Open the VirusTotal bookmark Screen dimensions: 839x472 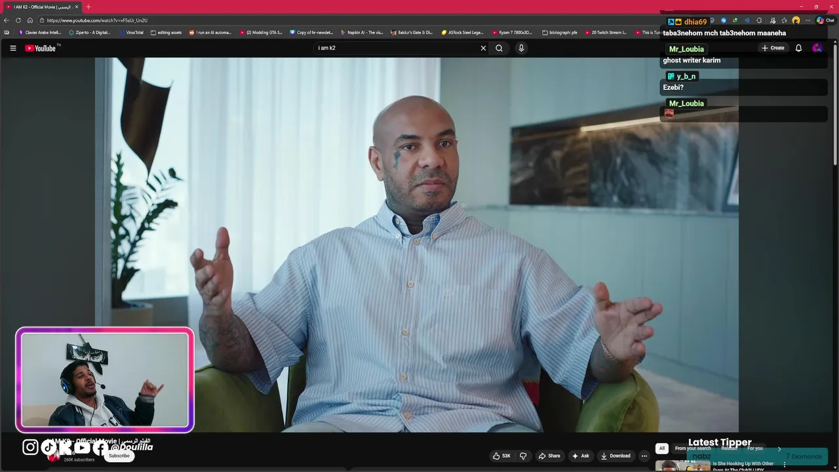131,32
